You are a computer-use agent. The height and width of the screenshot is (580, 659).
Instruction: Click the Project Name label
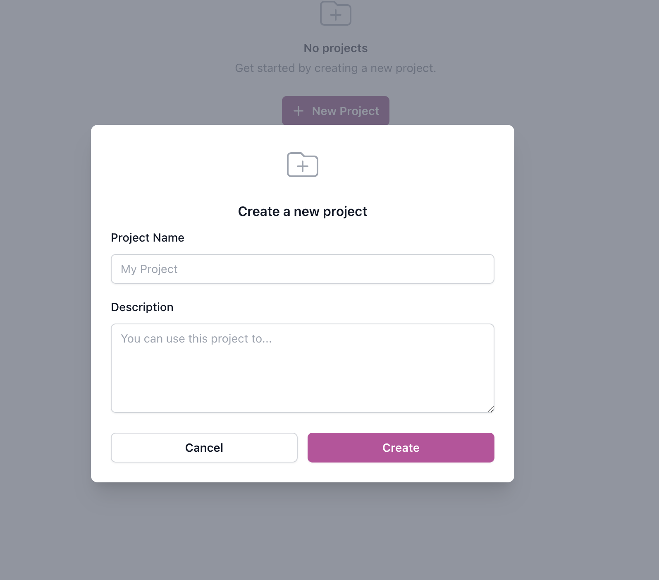pos(147,237)
